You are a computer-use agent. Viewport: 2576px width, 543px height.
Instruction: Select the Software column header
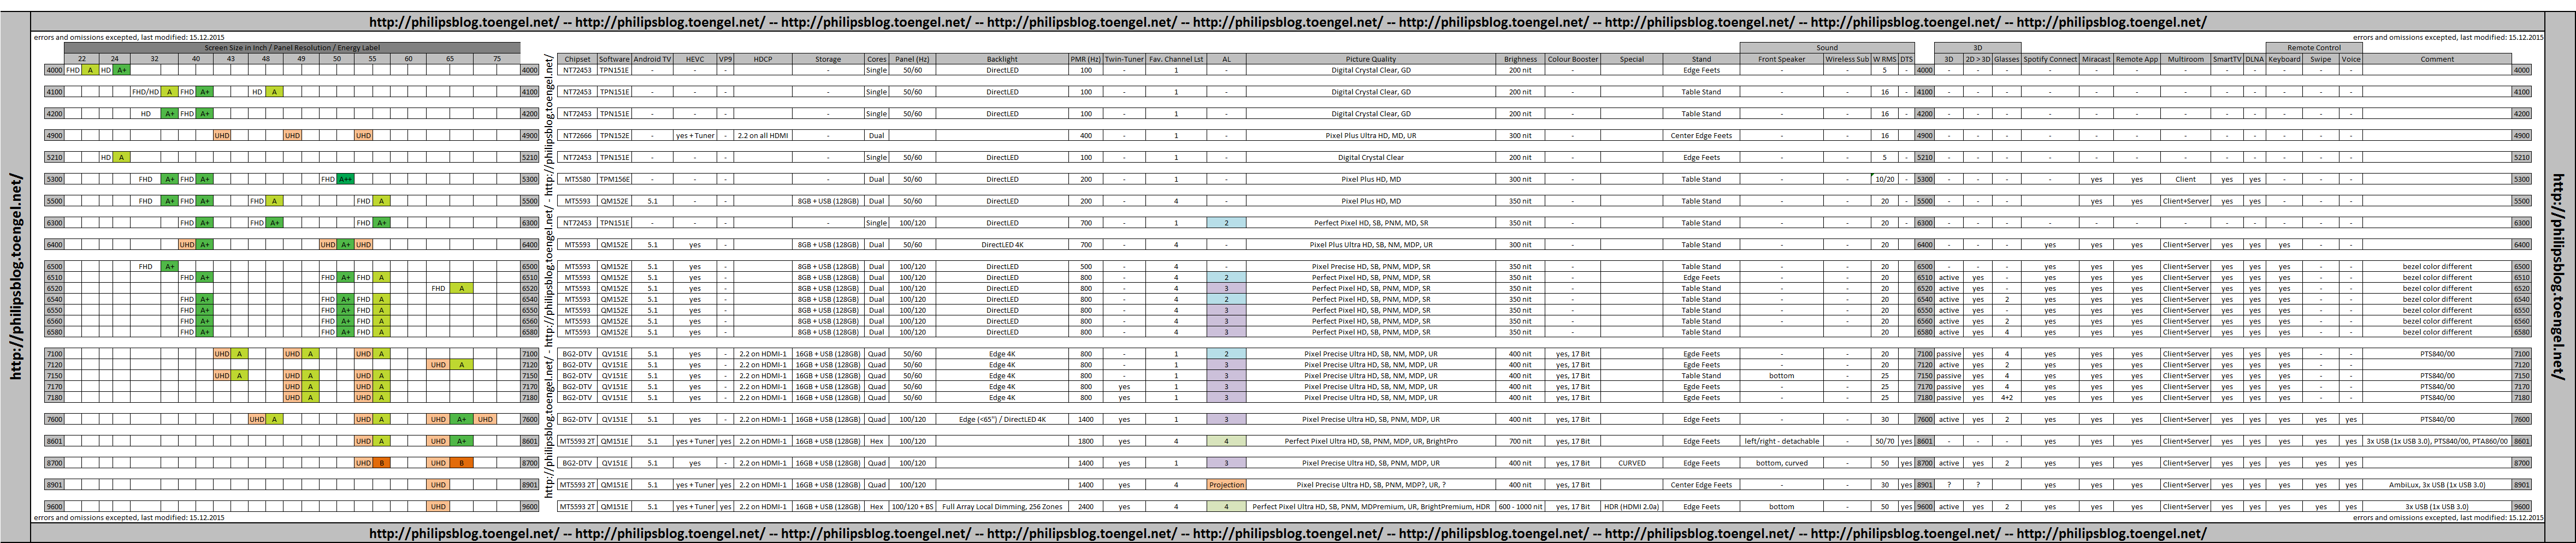614,59
